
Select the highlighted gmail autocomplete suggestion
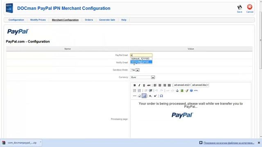(x=141, y=62)
